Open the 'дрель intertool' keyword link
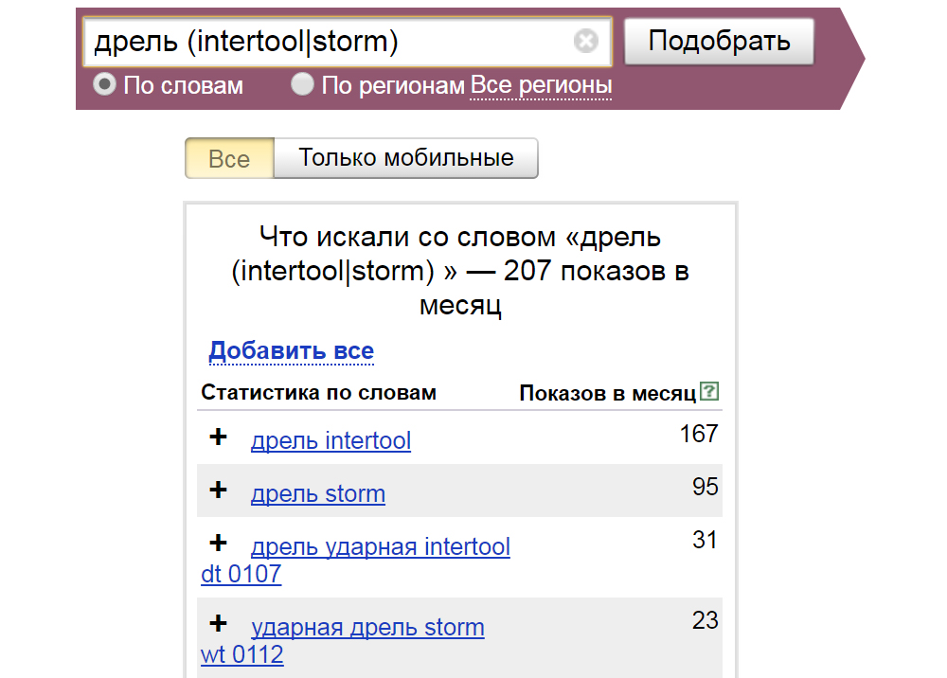Viewport: 947px width, 678px height. (x=331, y=441)
